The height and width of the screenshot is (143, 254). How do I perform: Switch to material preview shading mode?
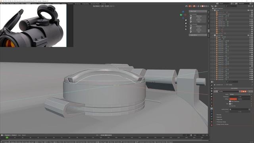[x=204, y=6]
